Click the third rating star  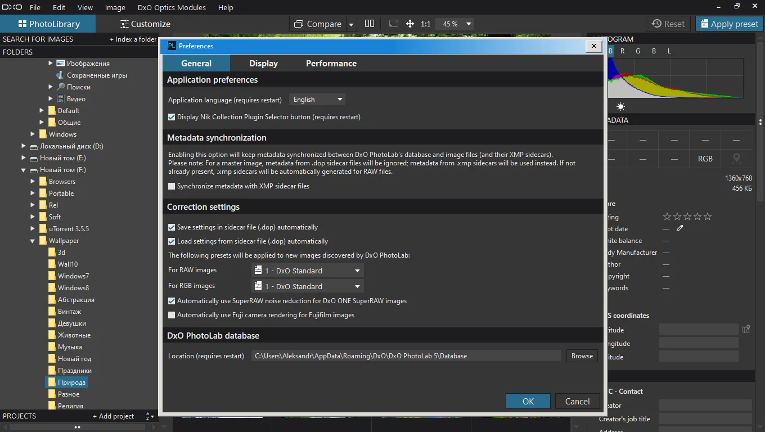687,217
